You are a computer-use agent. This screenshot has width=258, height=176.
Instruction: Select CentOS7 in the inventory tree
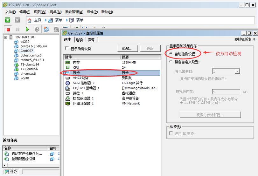pyautogui.click(x=27, y=51)
